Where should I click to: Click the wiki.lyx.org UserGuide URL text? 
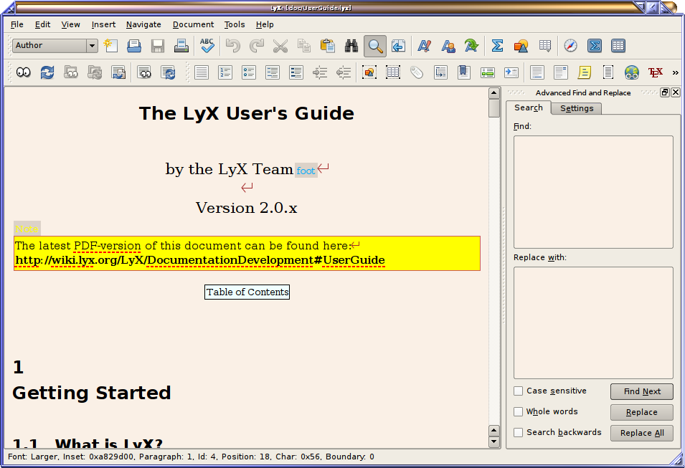[x=200, y=260]
